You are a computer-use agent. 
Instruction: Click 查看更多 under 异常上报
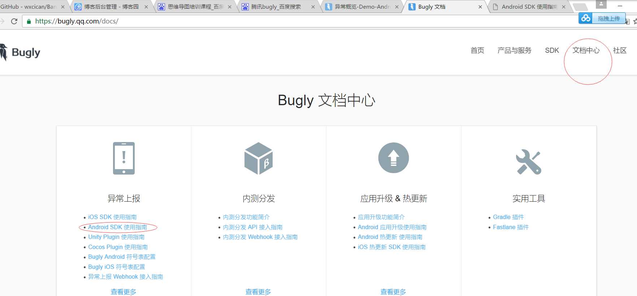pos(123,292)
